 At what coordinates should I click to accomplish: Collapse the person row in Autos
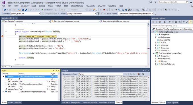(4, 76)
